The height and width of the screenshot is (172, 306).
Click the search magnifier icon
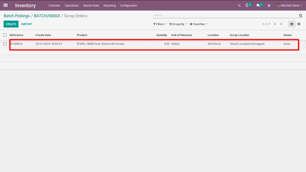pyautogui.click(x=301, y=16)
